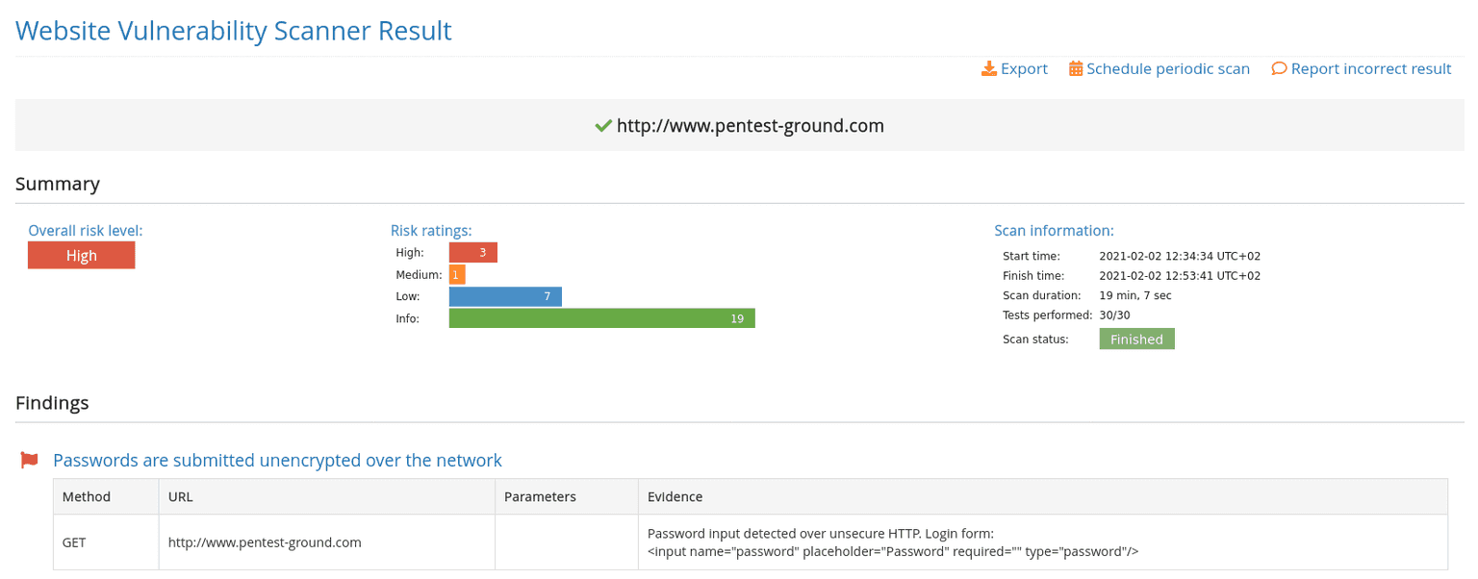Image resolution: width=1478 pixels, height=579 pixels.
Task: Select the http://www.pentest-ground.com URL in the table
Action: tap(265, 542)
